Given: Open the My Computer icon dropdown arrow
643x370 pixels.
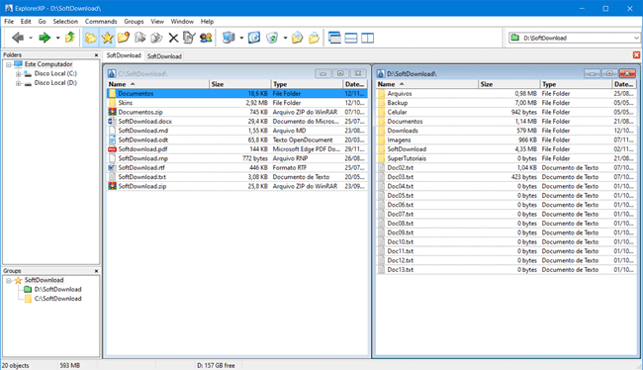Looking at the screenshot, I should [x=241, y=39].
